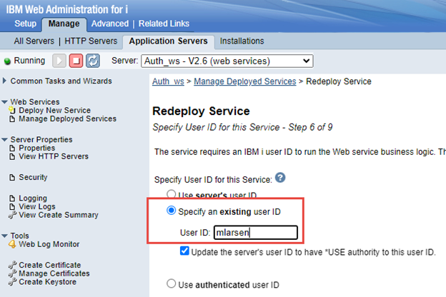The width and height of the screenshot is (446, 297).
Task: Click the help question mark icon
Action: coord(280,178)
